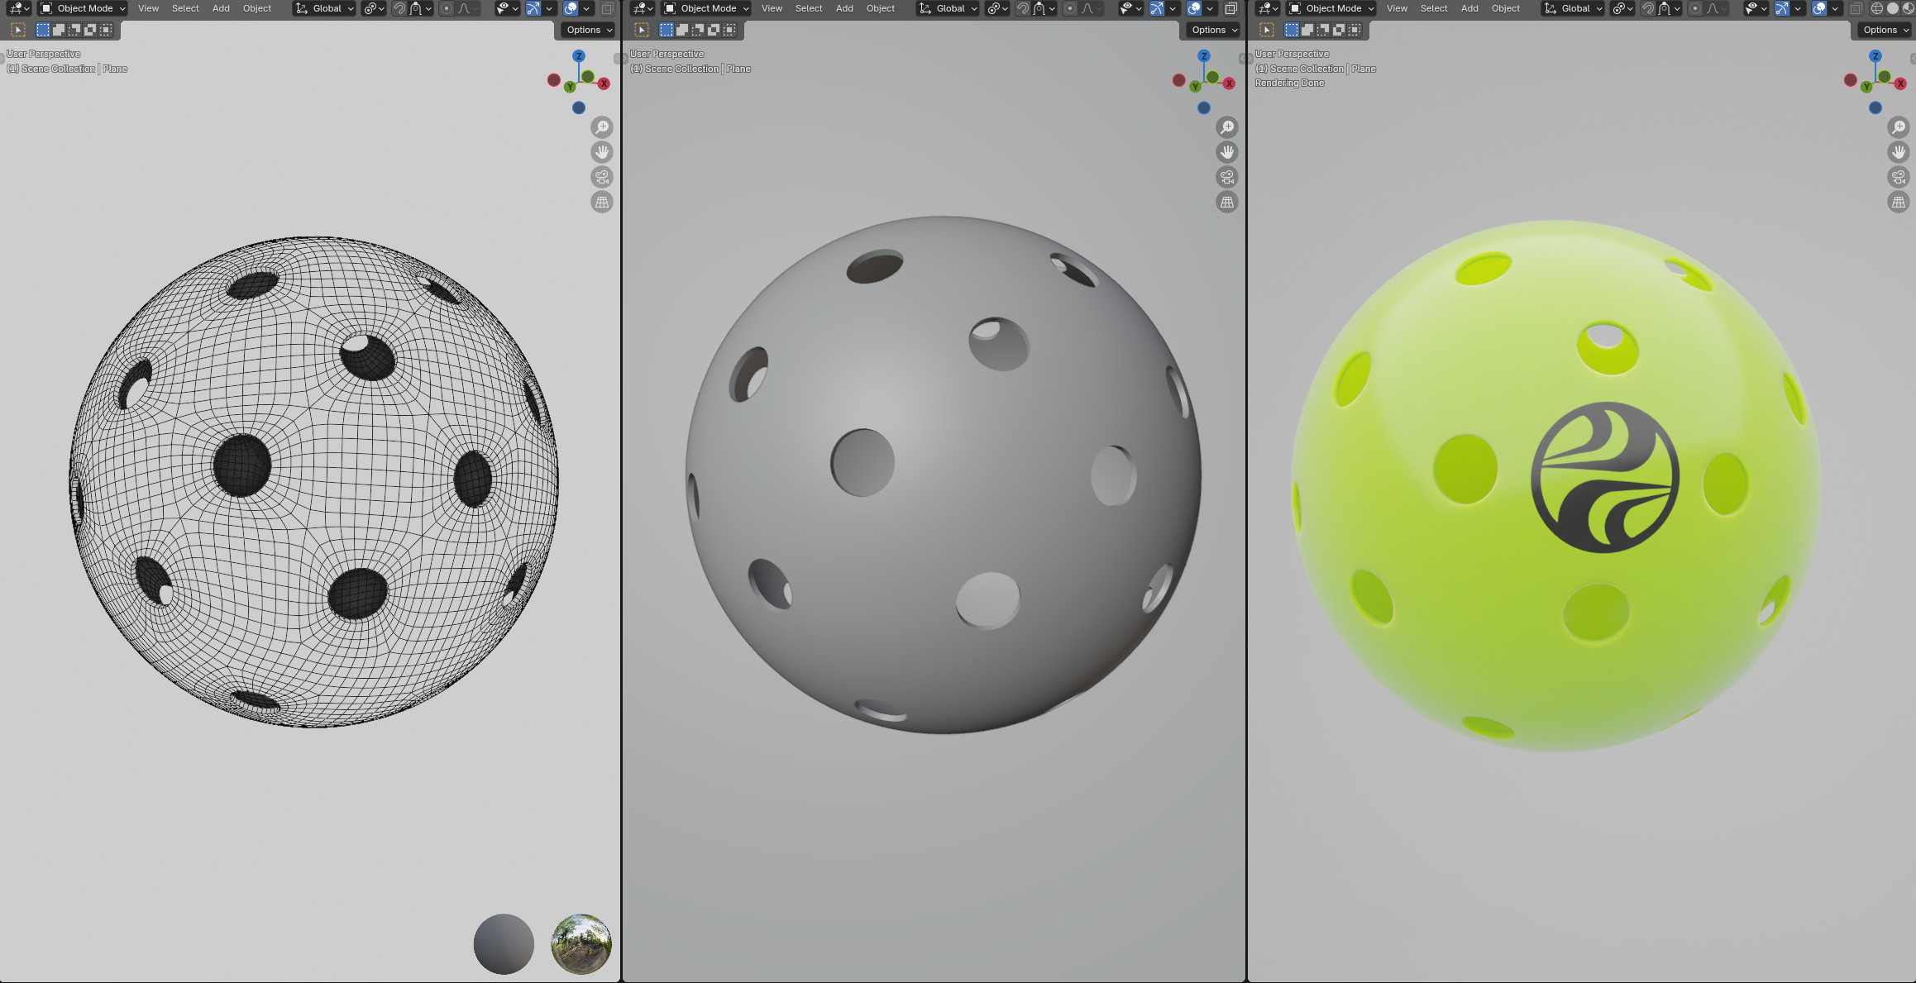Open Add menu in solid viewport
Viewport: 1916px width, 983px height.
point(844,8)
